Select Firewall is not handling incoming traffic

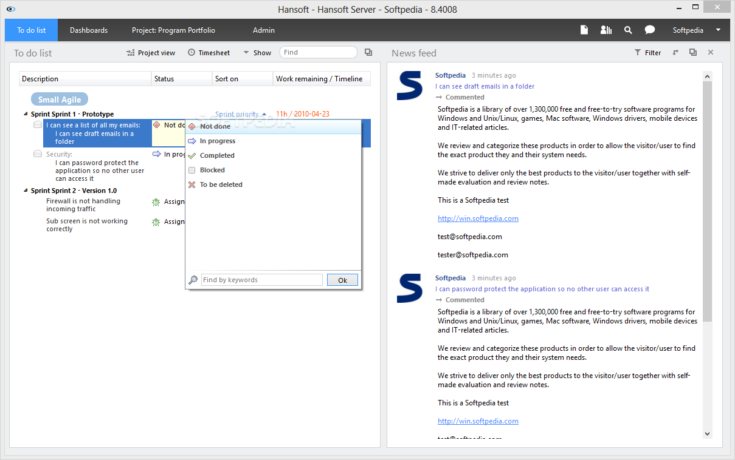[x=83, y=205]
